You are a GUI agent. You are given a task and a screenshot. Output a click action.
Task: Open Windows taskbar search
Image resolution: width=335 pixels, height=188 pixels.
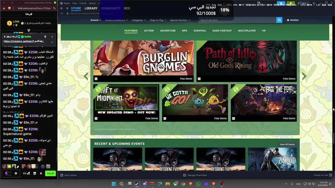(x=121, y=184)
